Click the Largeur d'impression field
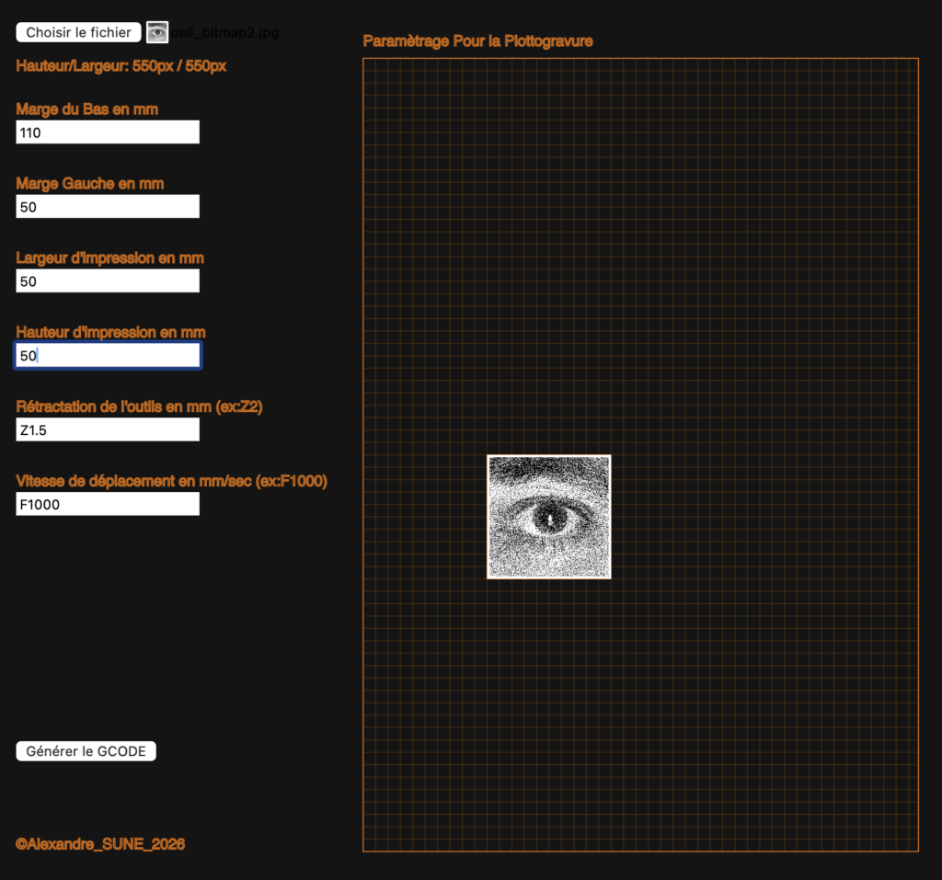The height and width of the screenshot is (880, 942). pyautogui.click(x=107, y=280)
